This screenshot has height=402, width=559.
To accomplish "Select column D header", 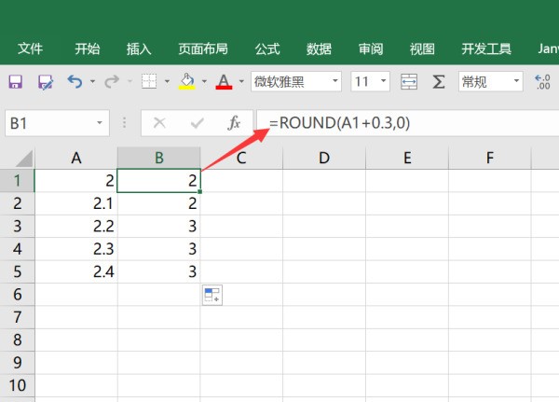I will pyautogui.click(x=324, y=158).
